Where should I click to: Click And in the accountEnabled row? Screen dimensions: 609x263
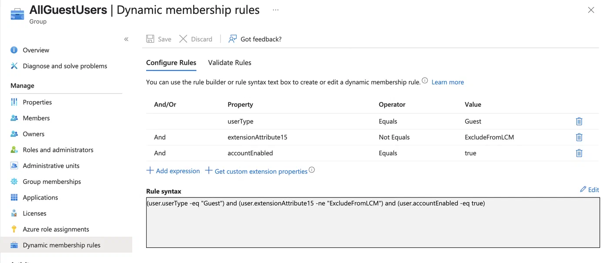[x=160, y=153]
